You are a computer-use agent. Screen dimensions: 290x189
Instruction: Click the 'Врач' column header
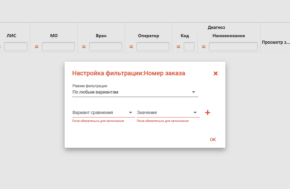click(x=101, y=36)
